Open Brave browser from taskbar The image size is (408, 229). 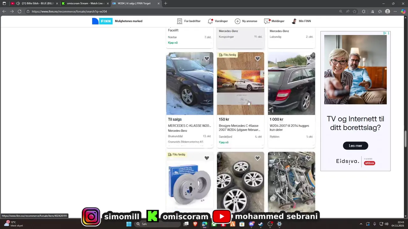click(x=195, y=224)
